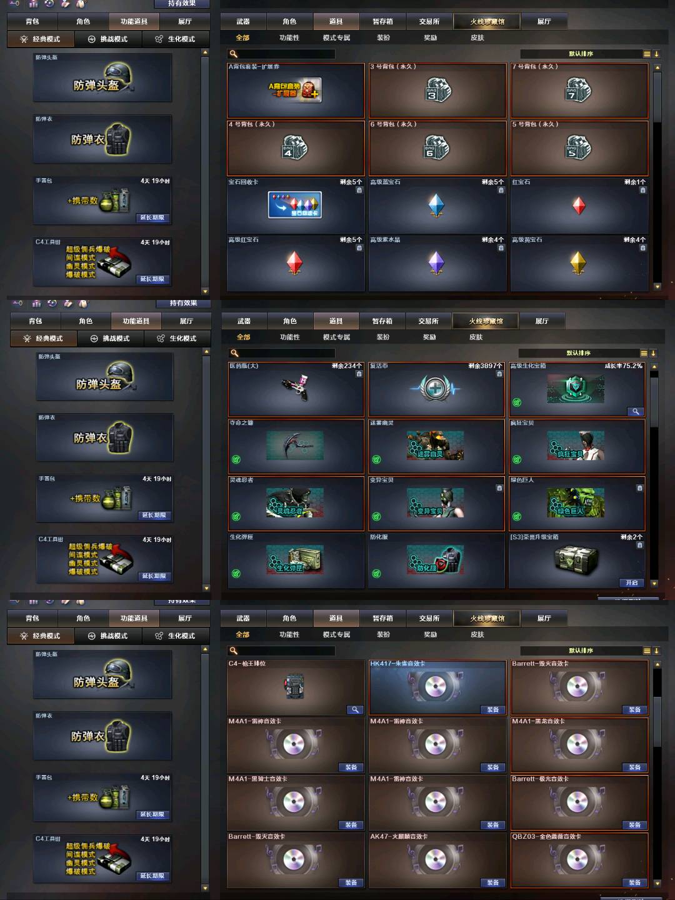
Task: Toggle sort direction arrow above Barrett-毁灭音效卡
Action: coord(657,651)
